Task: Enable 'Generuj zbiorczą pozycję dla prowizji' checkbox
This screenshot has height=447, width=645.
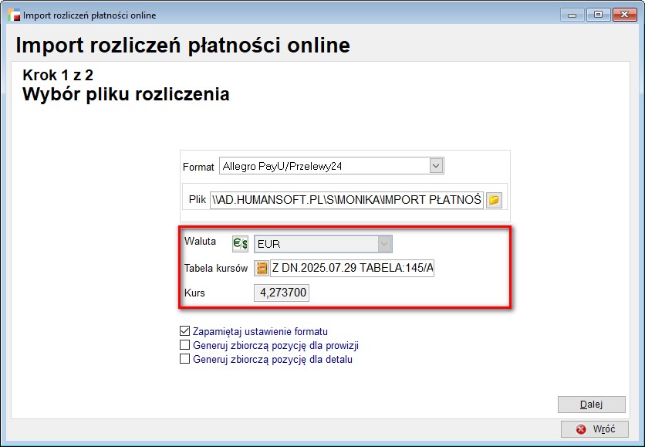Action: pyautogui.click(x=184, y=345)
